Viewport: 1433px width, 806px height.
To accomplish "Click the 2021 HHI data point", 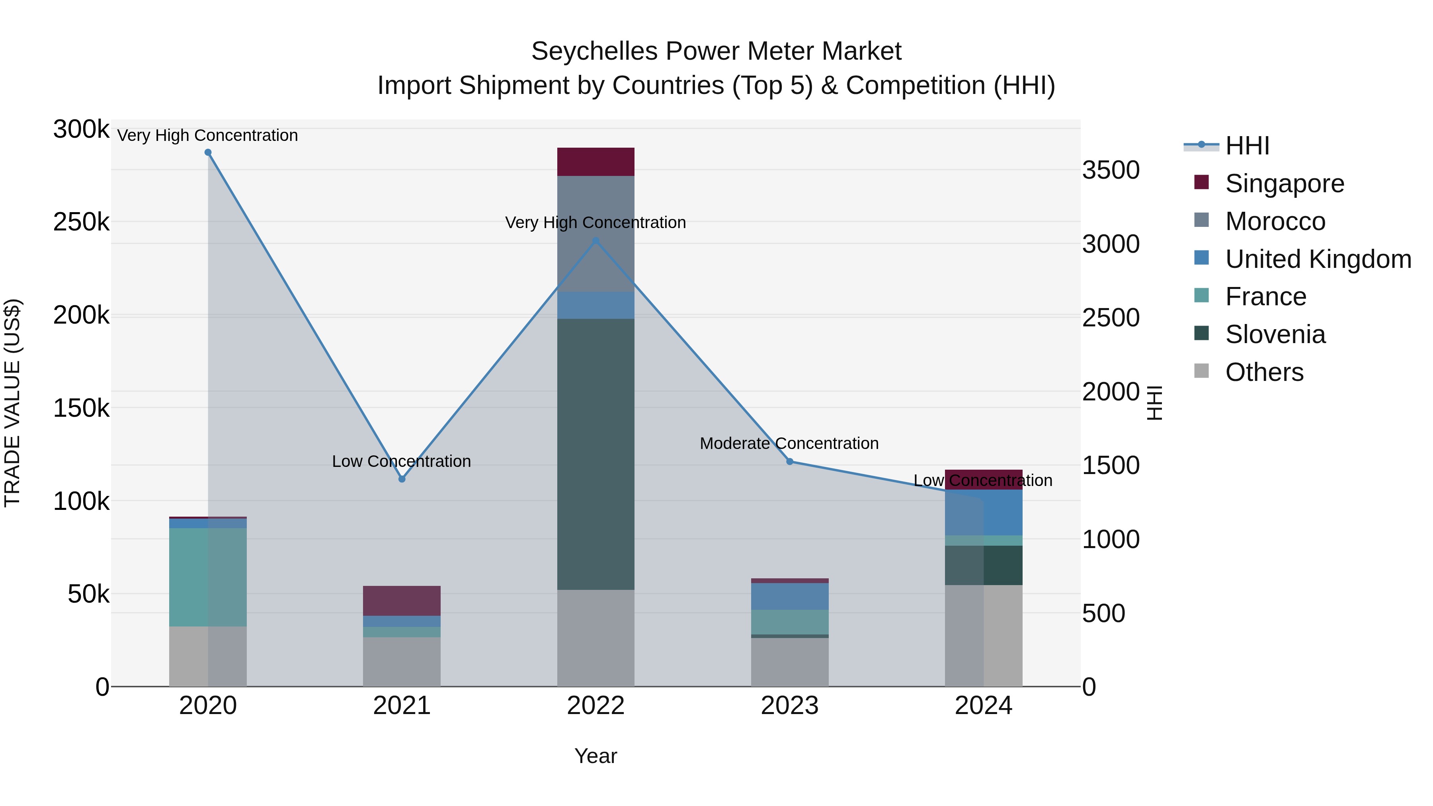I will [x=402, y=479].
